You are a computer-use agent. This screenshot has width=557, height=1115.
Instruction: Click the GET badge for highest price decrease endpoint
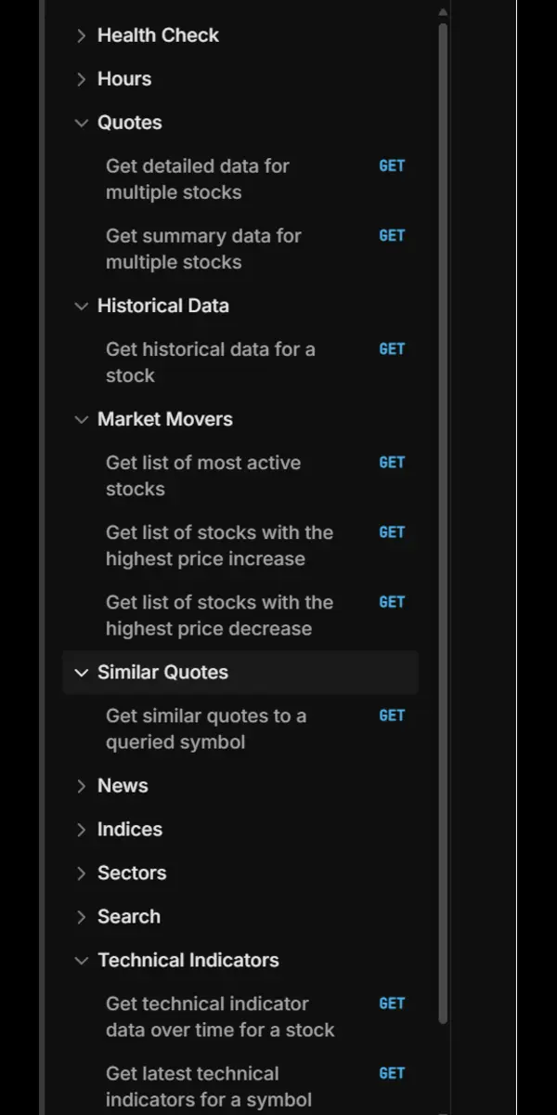[x=392, y=601]
